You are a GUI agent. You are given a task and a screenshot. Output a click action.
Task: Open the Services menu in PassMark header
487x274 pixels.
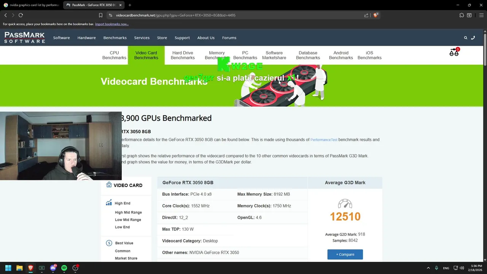[142, 38]
